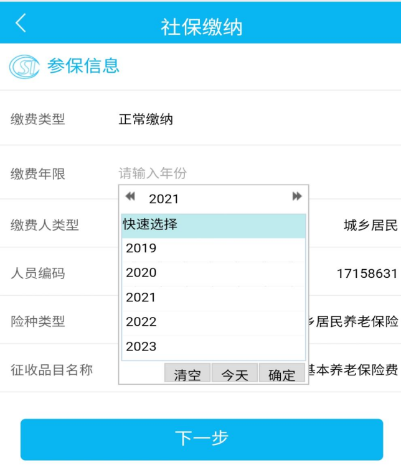Viewport: 401px width, 468px height.
Task: Confirm selection with 确定 button
Action: 282,373
